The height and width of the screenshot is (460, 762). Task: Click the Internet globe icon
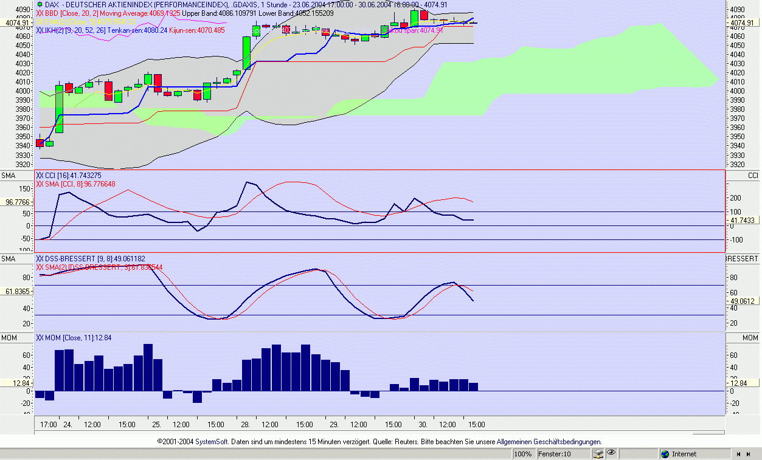(665, 454)
